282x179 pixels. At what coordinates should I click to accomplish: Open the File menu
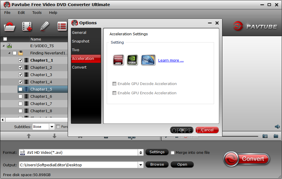[7, 13]
